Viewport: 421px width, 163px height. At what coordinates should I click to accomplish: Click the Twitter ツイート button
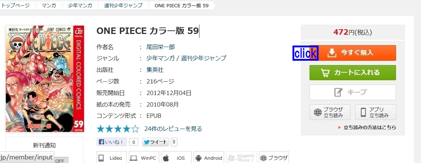tap(155, 142)
